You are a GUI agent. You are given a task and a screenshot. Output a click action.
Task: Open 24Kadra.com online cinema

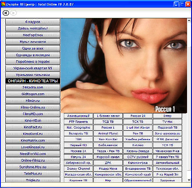[x=33, y=88]
